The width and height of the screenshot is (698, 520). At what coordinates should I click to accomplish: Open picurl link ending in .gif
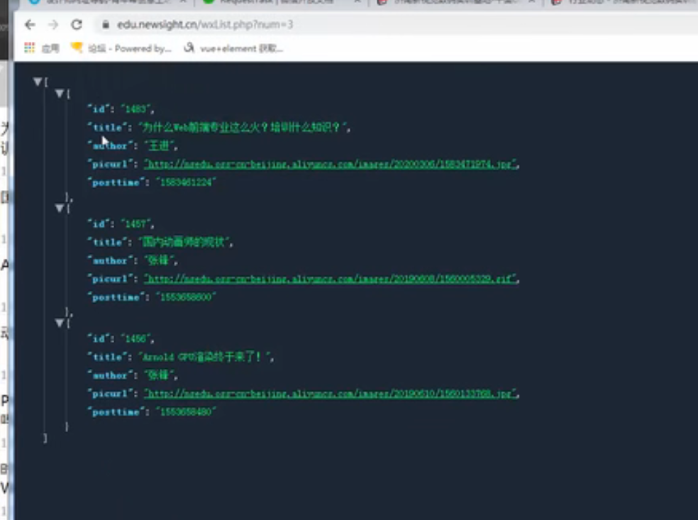click(331, 279)
